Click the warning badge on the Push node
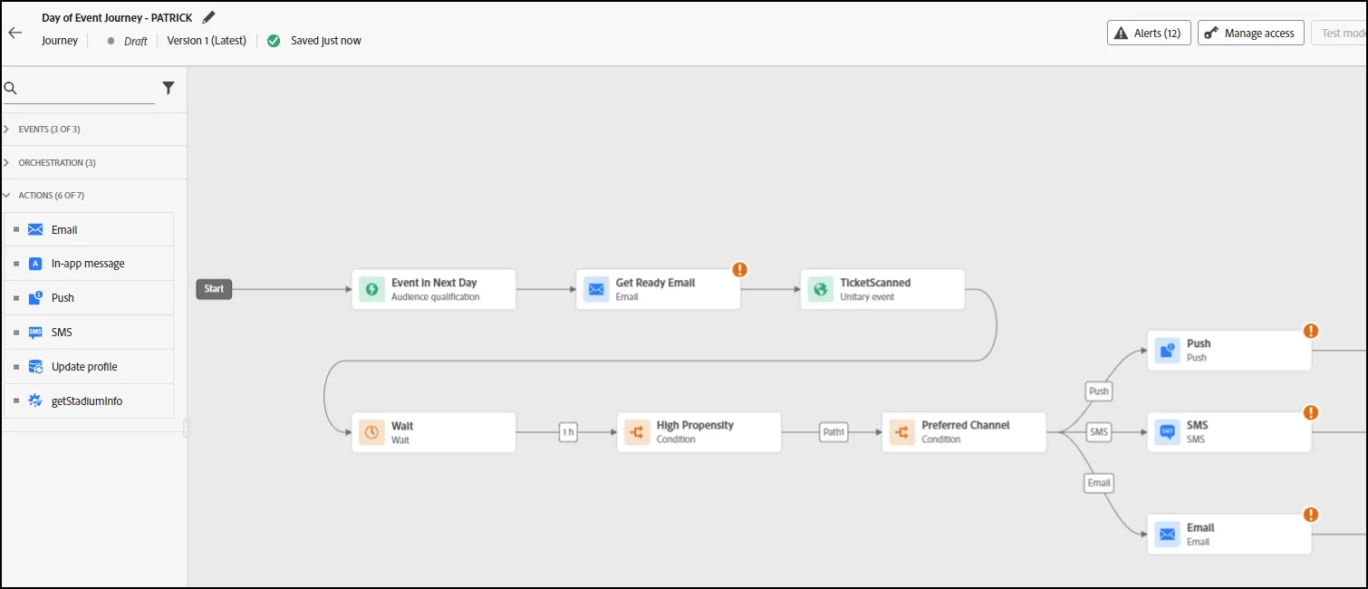1368x589 pixels. coord(1311,331)
